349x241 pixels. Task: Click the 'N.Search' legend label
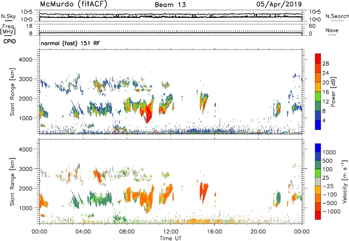pos(337,16)
